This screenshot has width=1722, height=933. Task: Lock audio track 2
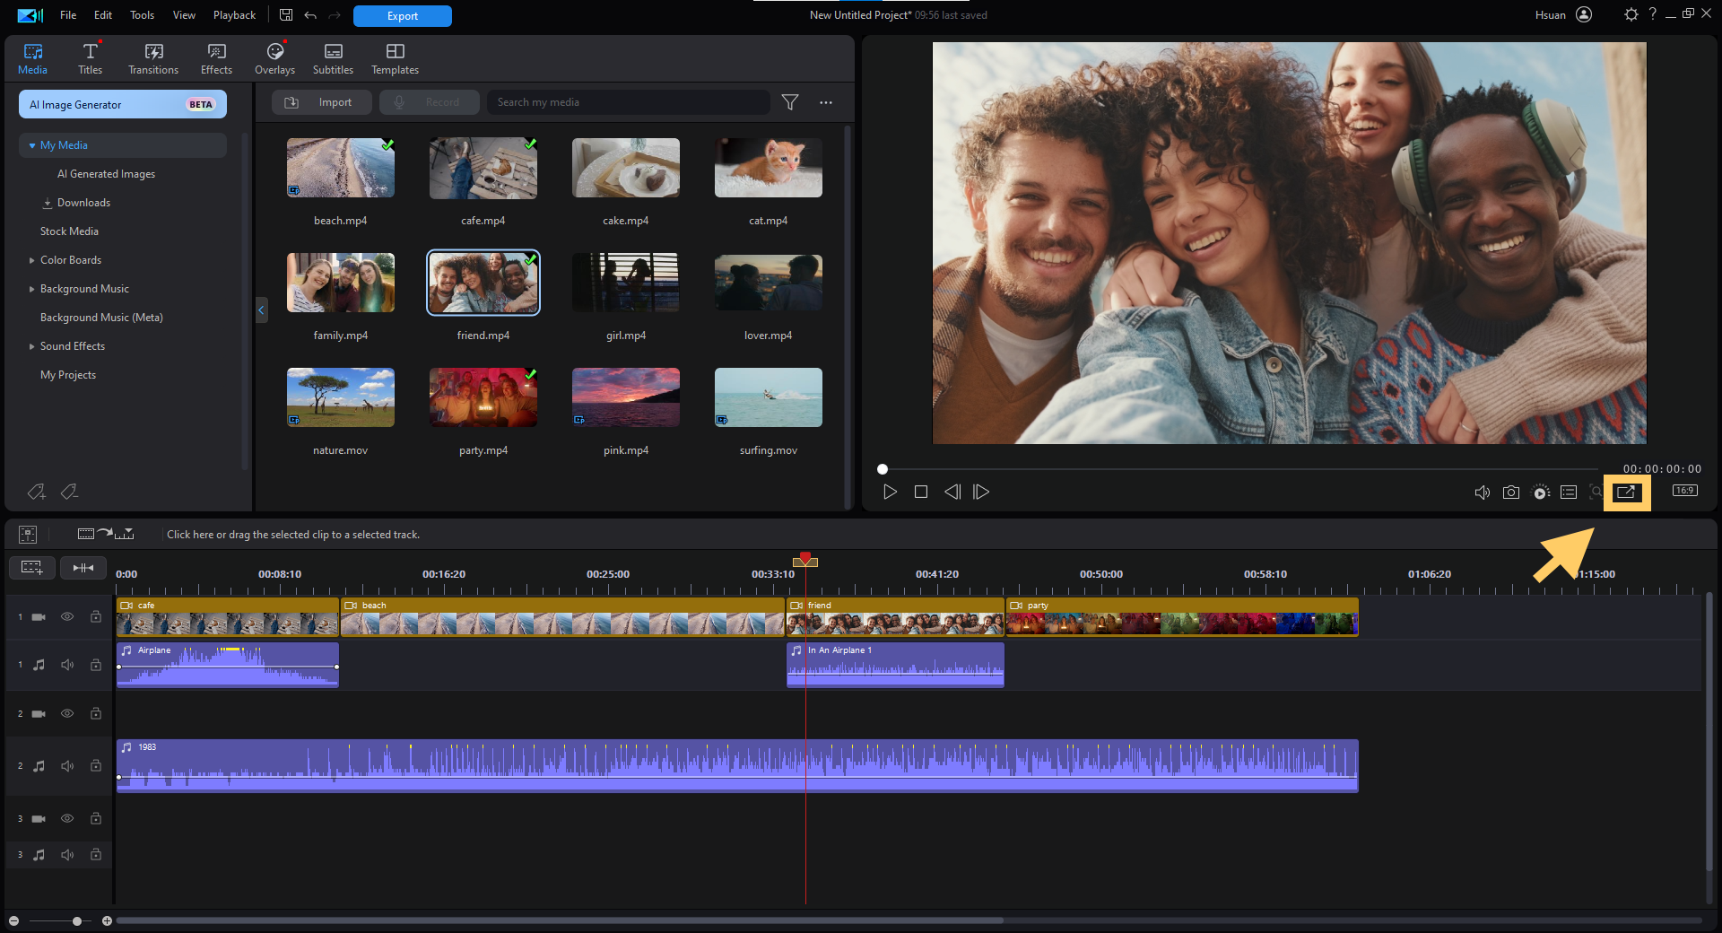pos(95,766)
